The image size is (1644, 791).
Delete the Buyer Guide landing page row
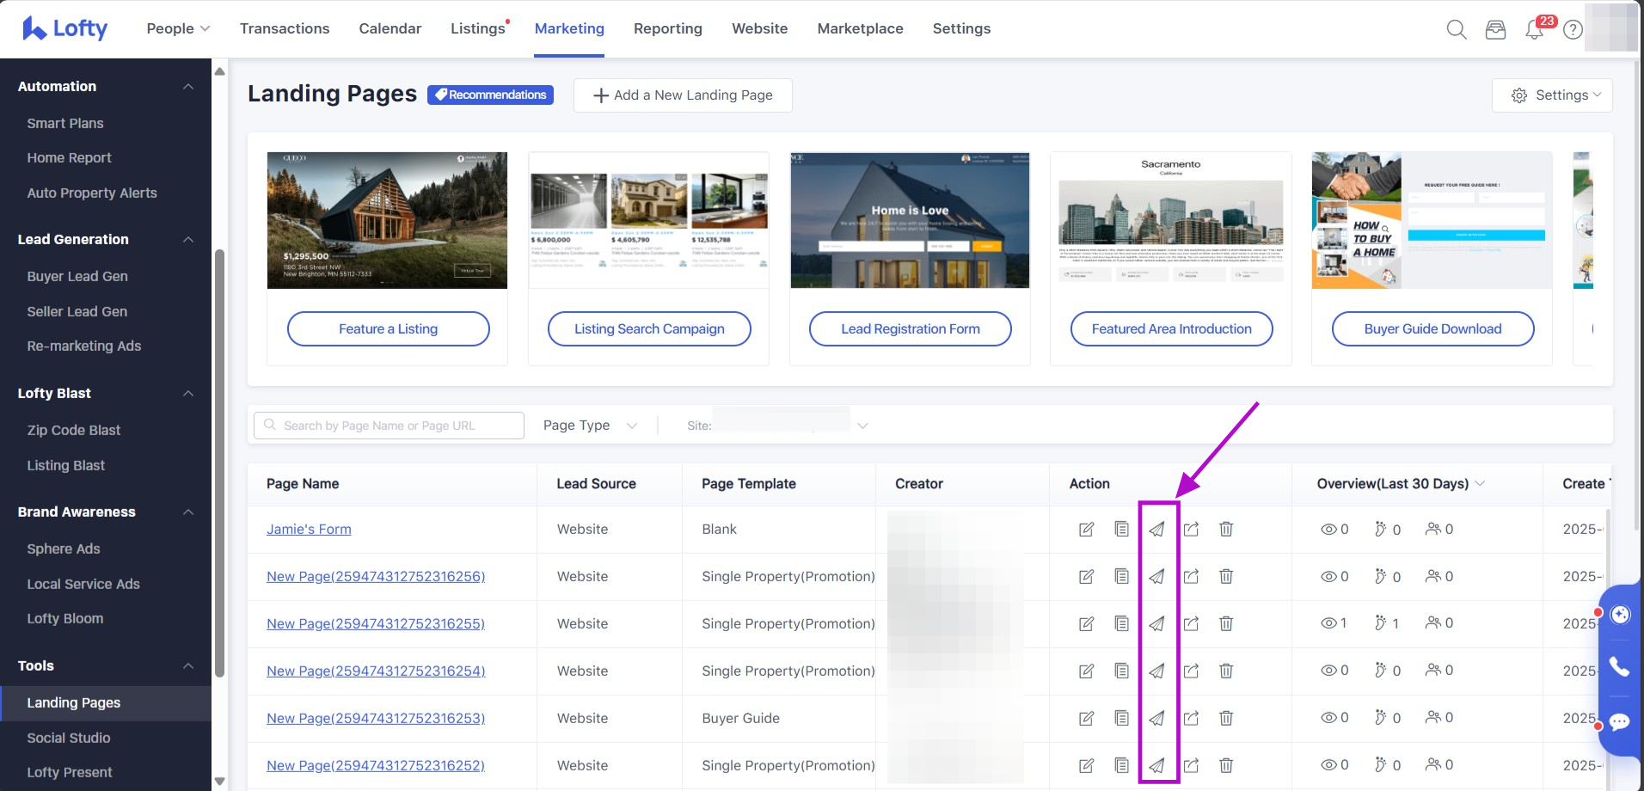pos(1226,718)
